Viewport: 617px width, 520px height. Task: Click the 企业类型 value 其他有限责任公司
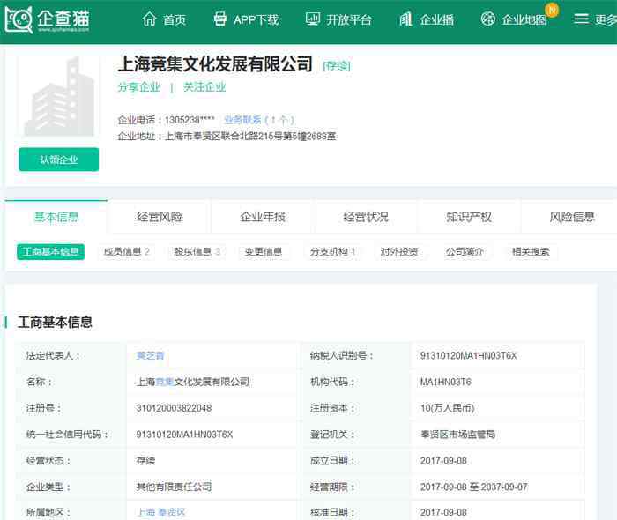pyautogui.click(x=174, y=487)
